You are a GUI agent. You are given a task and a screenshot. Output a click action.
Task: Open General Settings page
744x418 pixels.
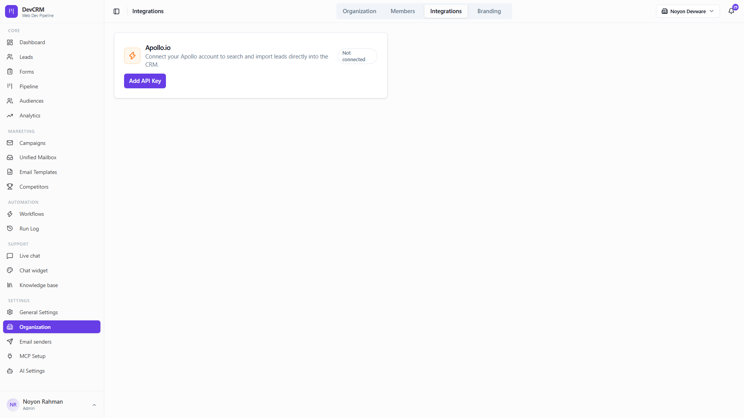[52, 313]
